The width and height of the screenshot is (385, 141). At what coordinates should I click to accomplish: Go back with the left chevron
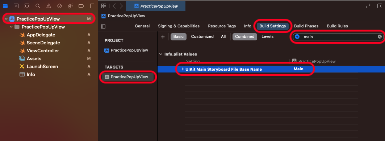point(114,6)
